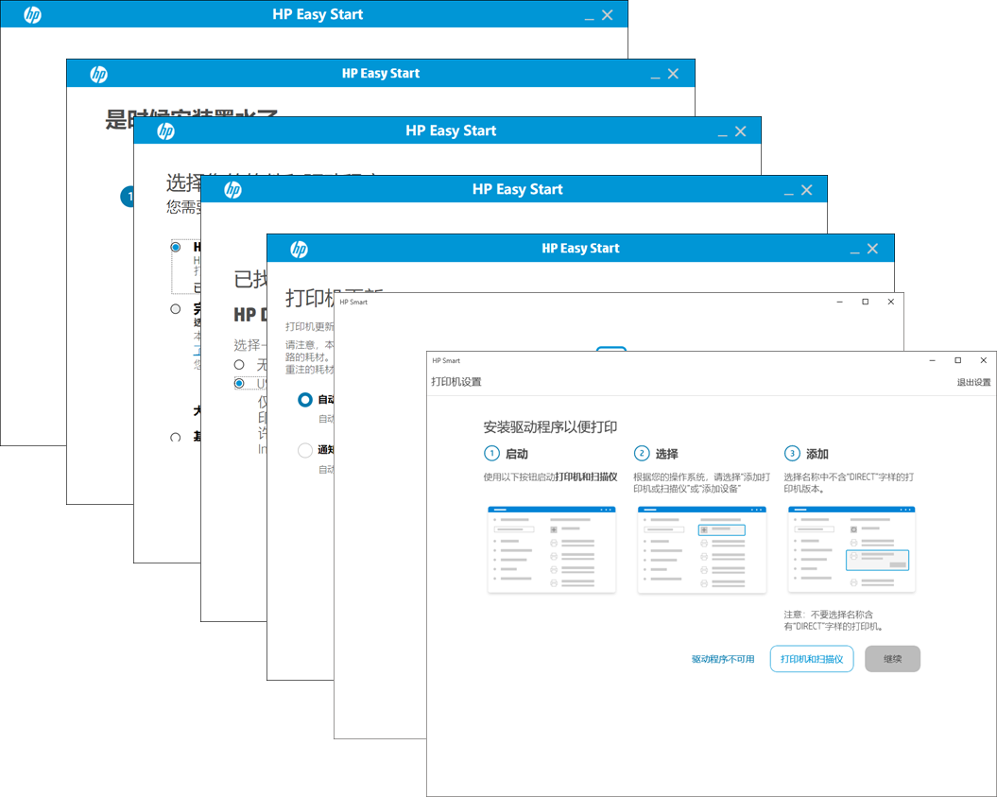
Task: Close the Easy Start window headed 是时候
Action: tap(674, 74)
